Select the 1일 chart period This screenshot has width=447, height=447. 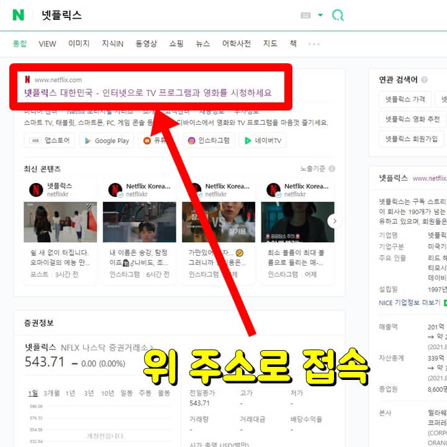click(x=33, y=394)
